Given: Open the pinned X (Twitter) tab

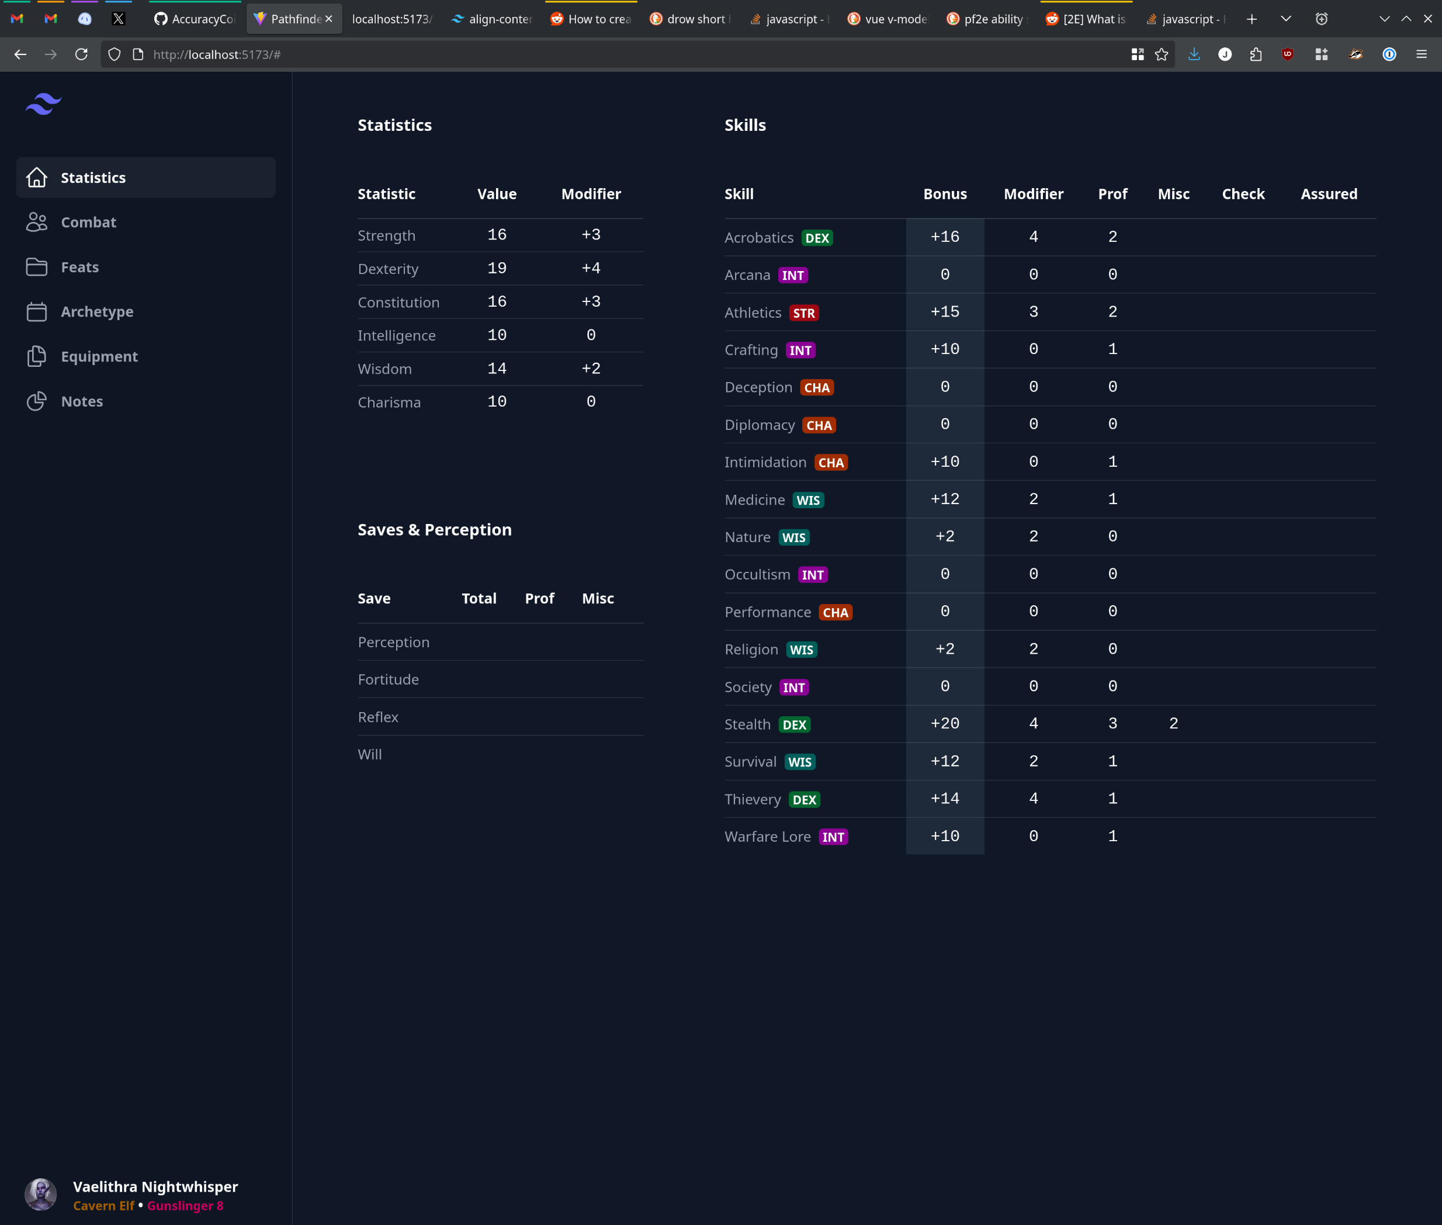Looking at the screenshot, I should [x=118, y=19].
